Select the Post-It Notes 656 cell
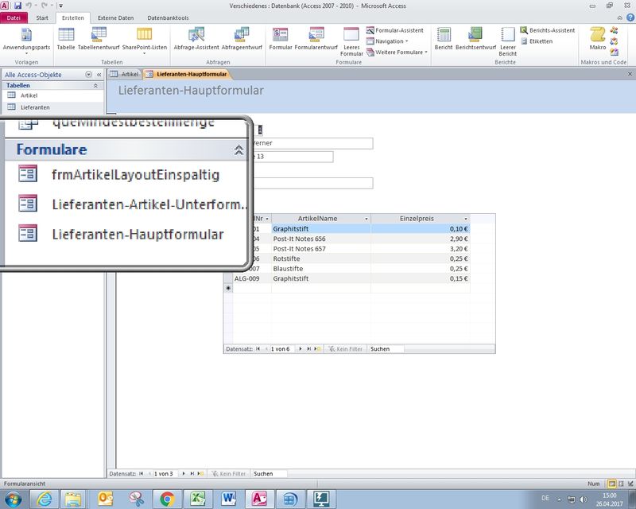Screen dimensions: 636x509 click(x=320, y=239)
